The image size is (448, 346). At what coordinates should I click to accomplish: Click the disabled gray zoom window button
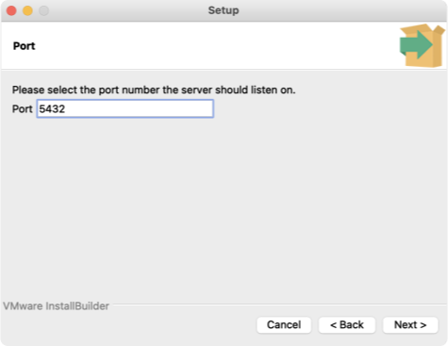43,10
